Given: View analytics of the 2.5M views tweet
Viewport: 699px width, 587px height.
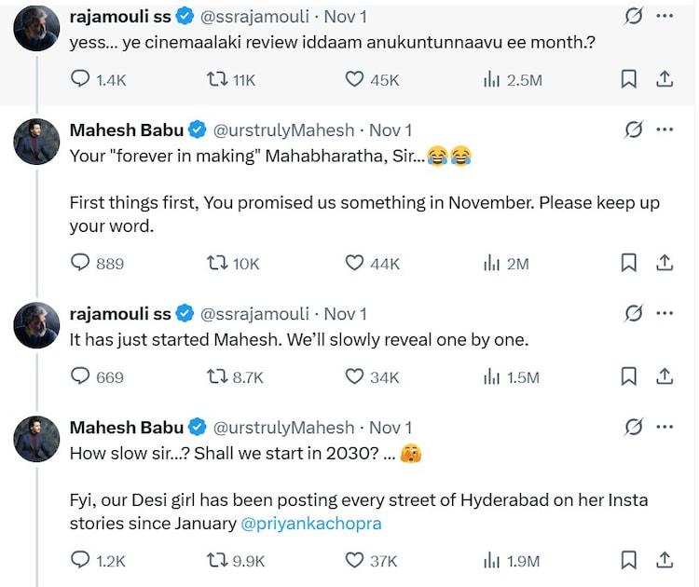Looking at the screenshot, I should (491, 80).
